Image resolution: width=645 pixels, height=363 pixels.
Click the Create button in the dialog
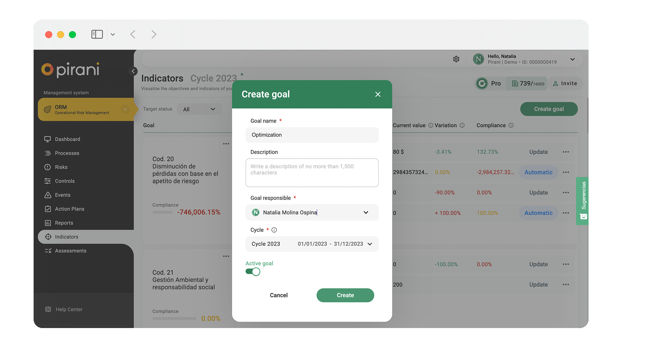tap(345, 295)
